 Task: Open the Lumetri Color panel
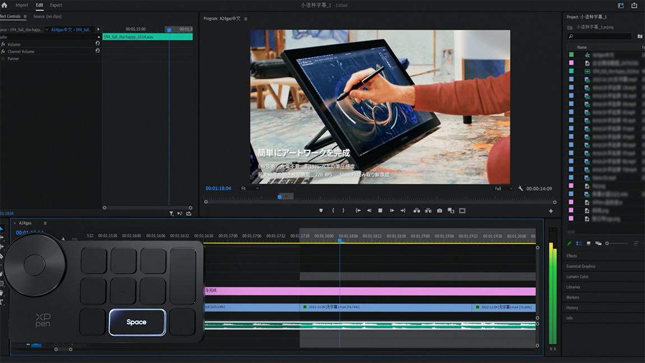[x=577, y=277]
